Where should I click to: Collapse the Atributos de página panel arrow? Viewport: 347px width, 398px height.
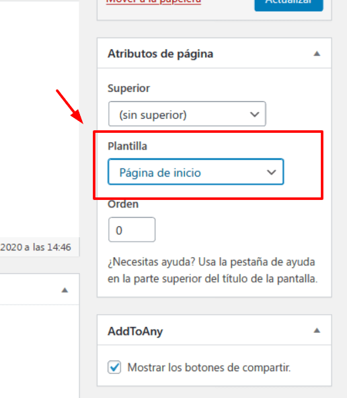(x=317, y=54)
